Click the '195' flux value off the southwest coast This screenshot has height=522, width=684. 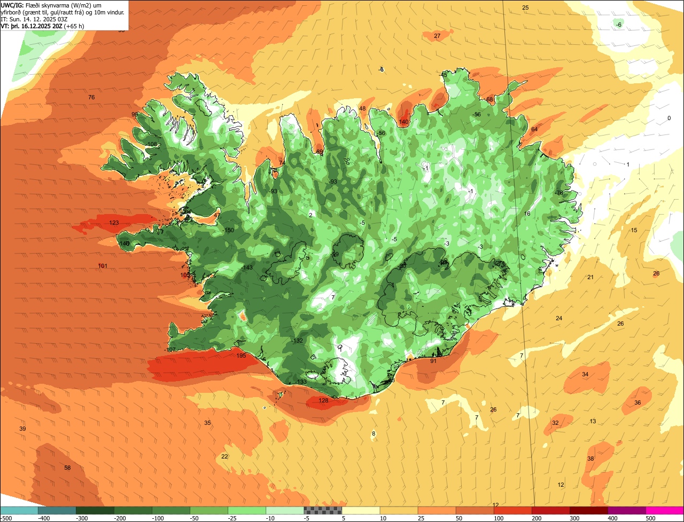(242, 355)
